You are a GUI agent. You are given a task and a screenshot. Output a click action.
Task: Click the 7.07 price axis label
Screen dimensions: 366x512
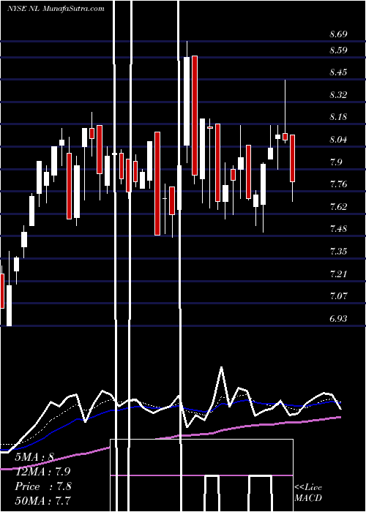[338, 296]
